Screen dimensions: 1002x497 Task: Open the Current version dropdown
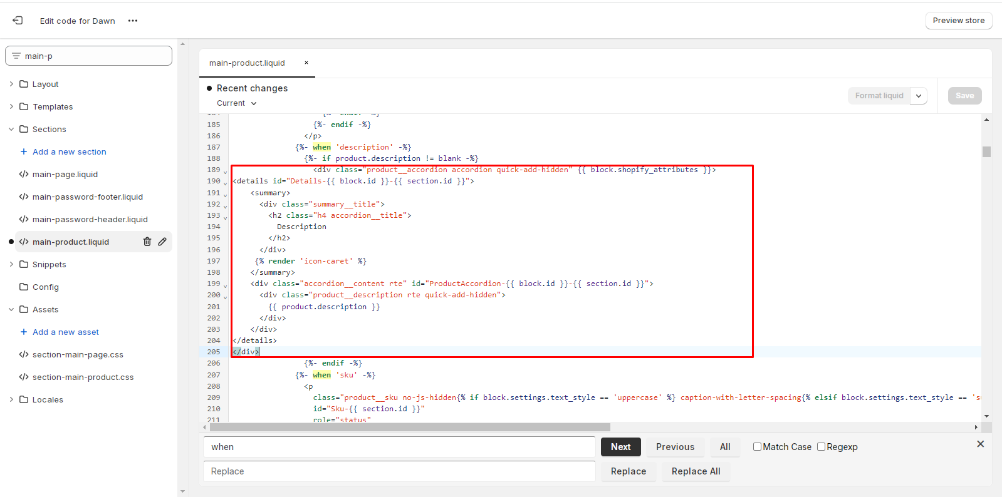(237, 103)
